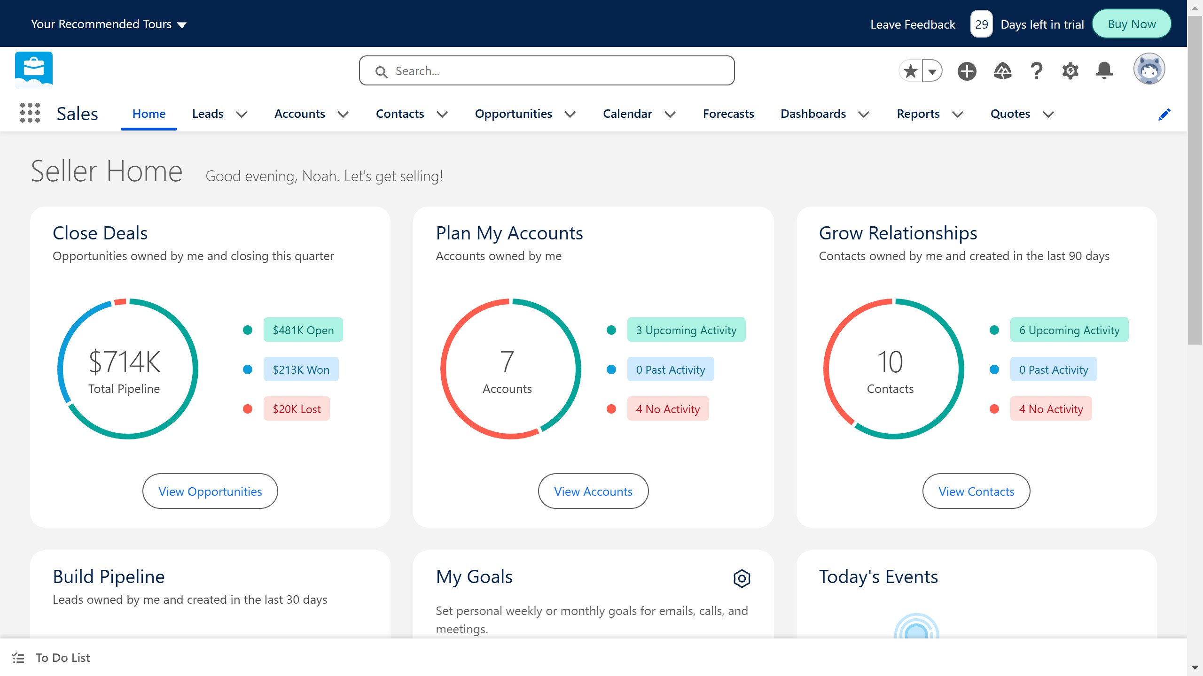Click the search magnifier icon
This screenshot has height=676, width=1203.
[381, 71]
